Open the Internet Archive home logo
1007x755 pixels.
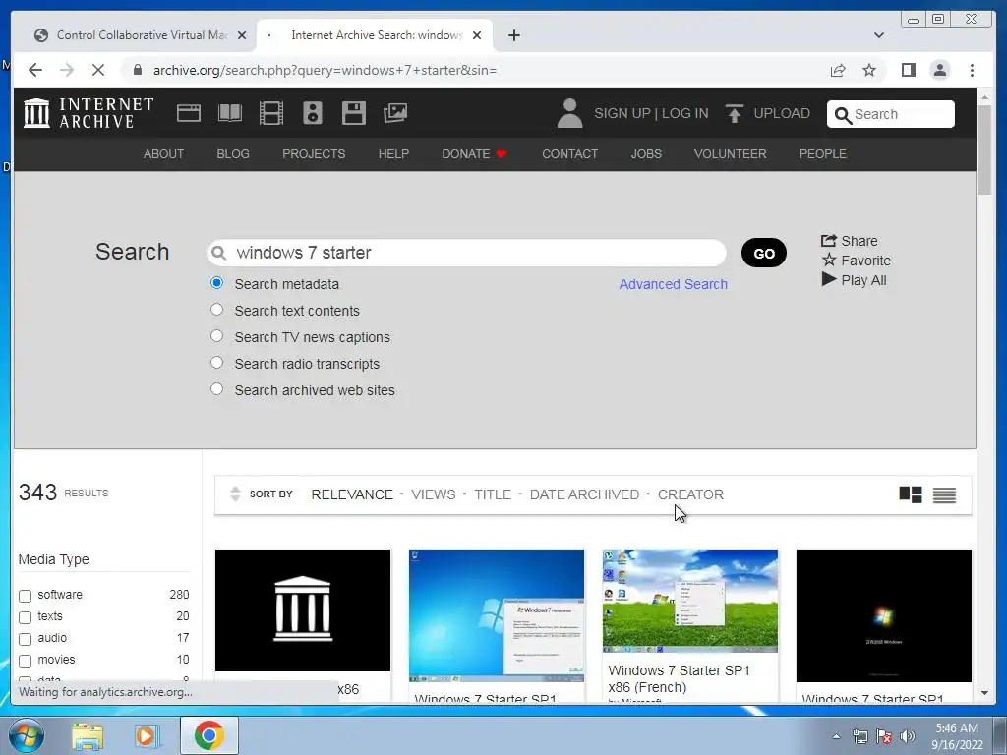pos(89,113)
